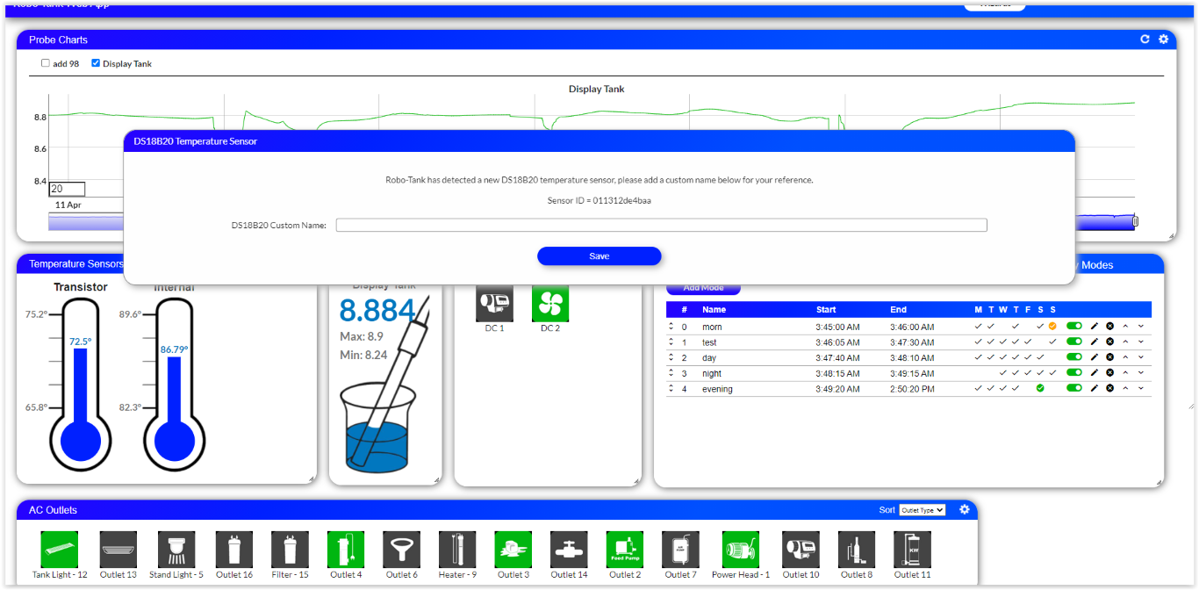The image size is (1199, 590).
Task: Click the Name column header
Action: 714,310
